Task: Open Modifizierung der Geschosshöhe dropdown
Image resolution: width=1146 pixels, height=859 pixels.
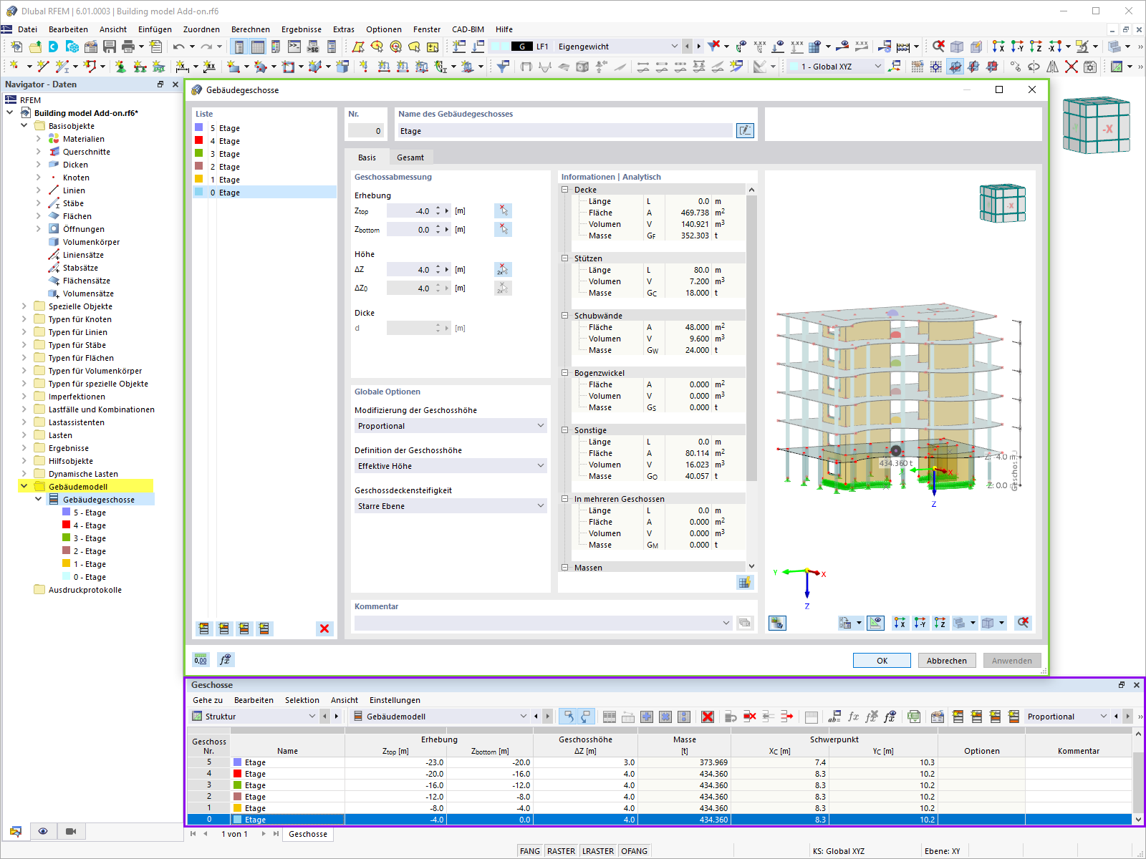Action: tap(451, 426)
